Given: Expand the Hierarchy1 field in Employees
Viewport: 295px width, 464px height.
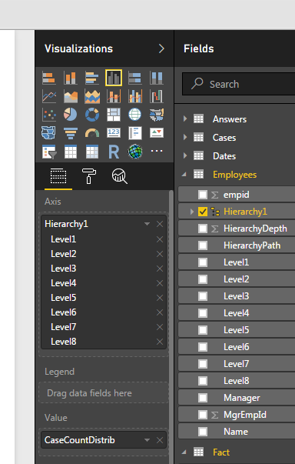Looking at the screenshot, I should coord(191,212).
